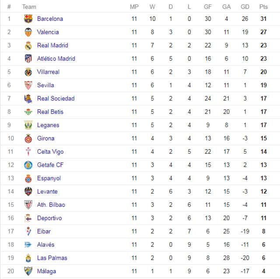Click the Pts column header

click(x=263, y=7)
